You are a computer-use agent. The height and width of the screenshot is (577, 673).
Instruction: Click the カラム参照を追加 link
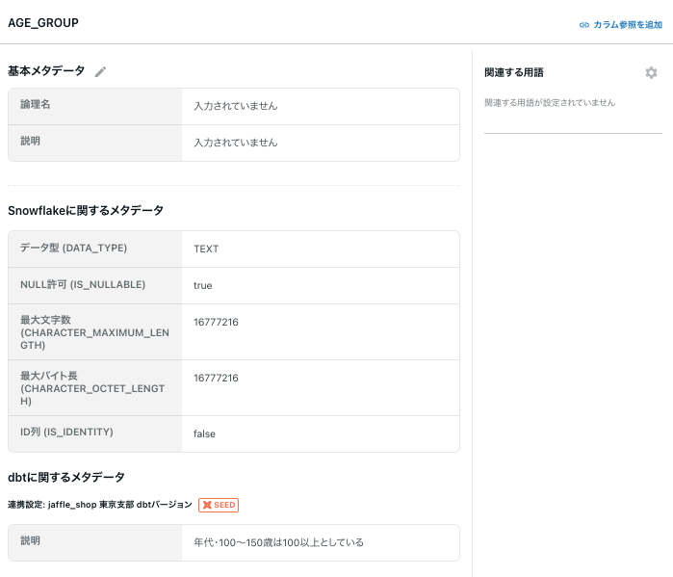coord(628,25)
